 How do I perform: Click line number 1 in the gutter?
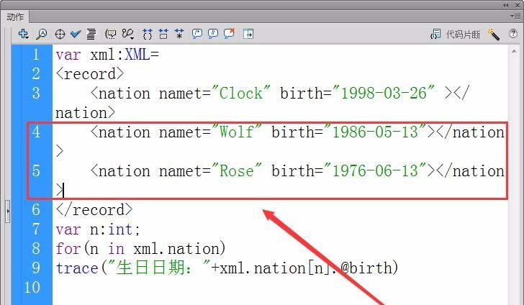pos(36,55)
